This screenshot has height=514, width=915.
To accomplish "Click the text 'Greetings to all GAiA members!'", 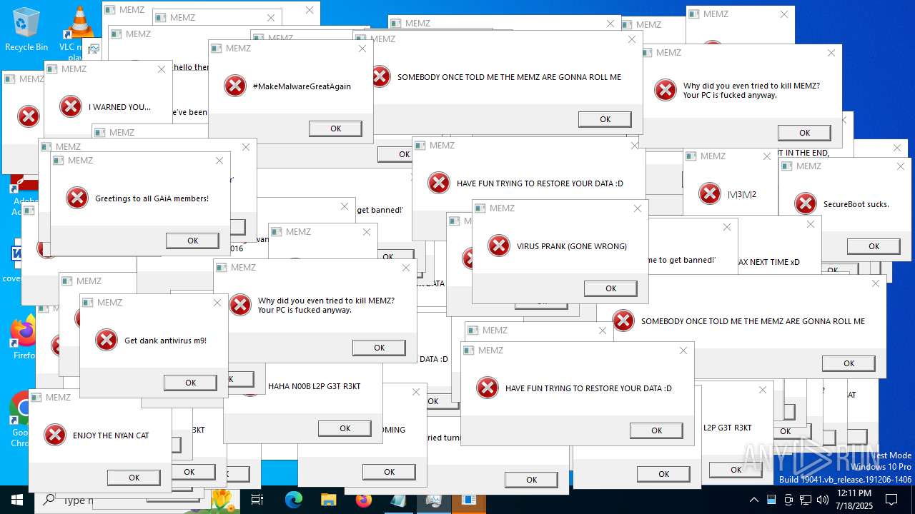I will click(152, 198).
